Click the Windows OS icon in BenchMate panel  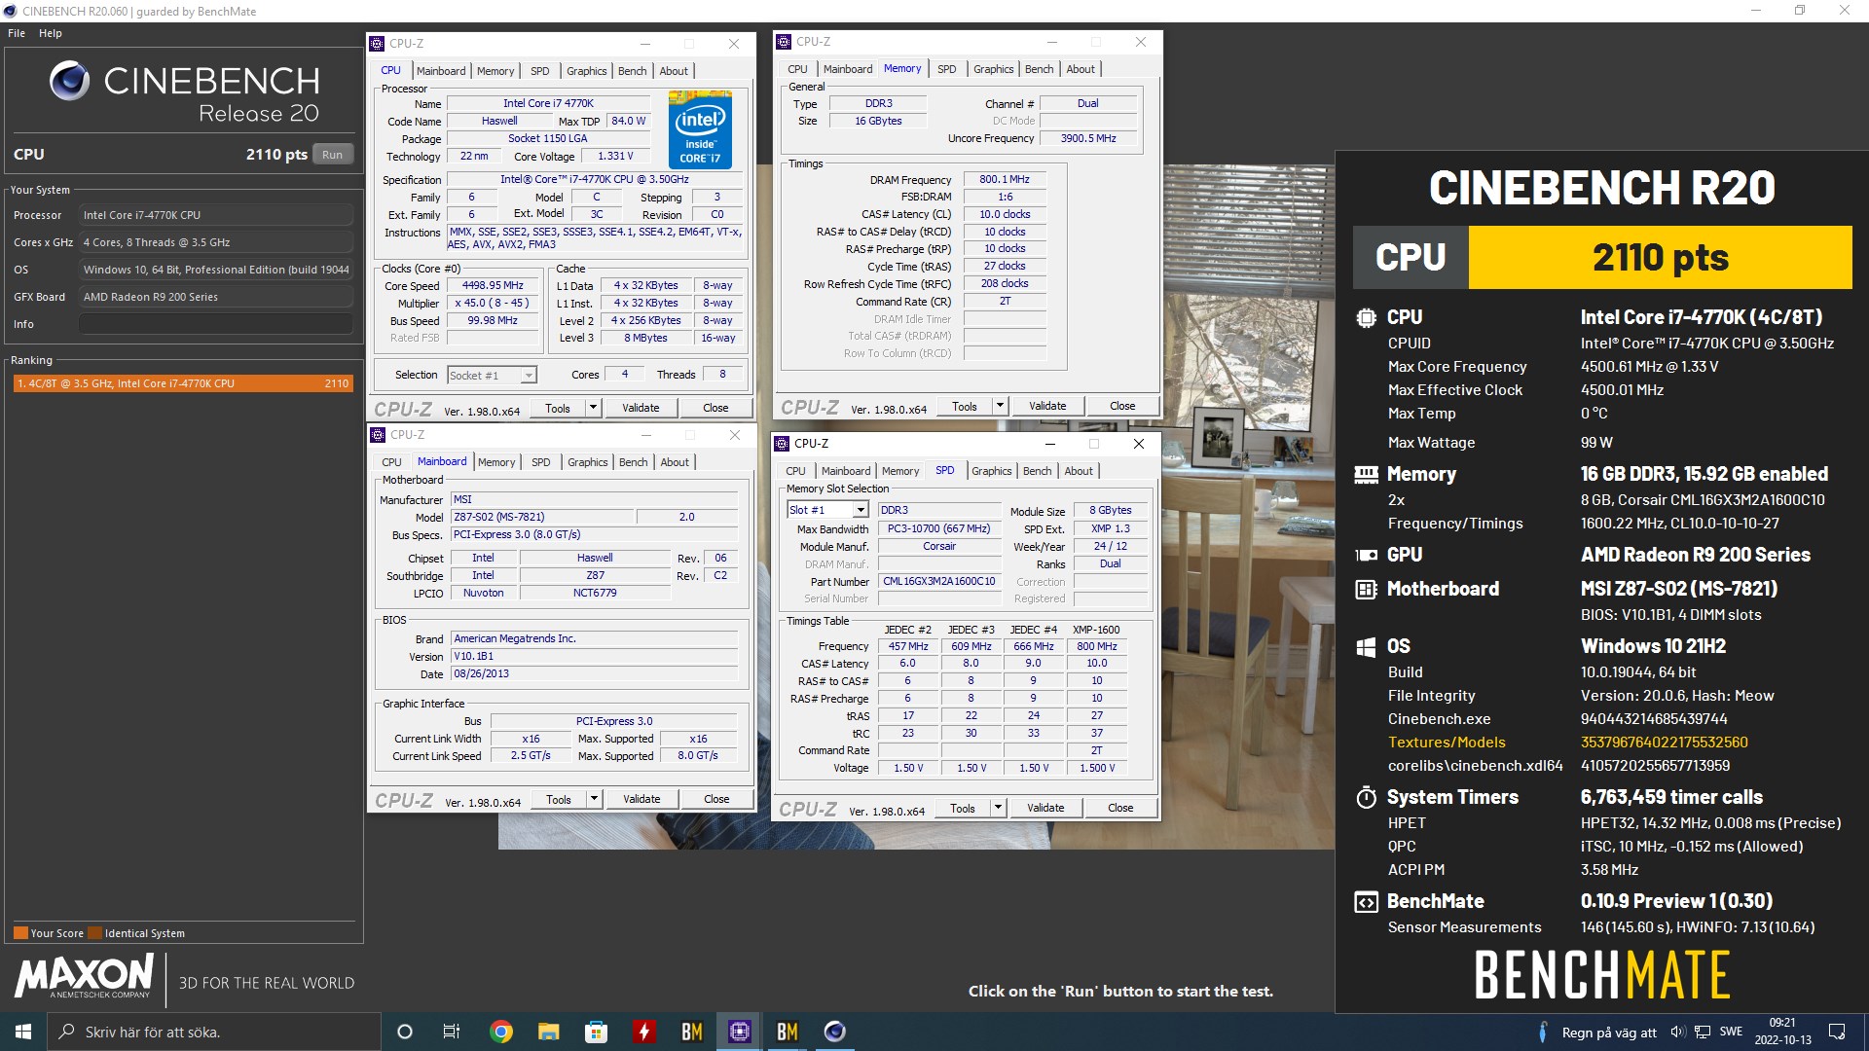coord(1366,646)
